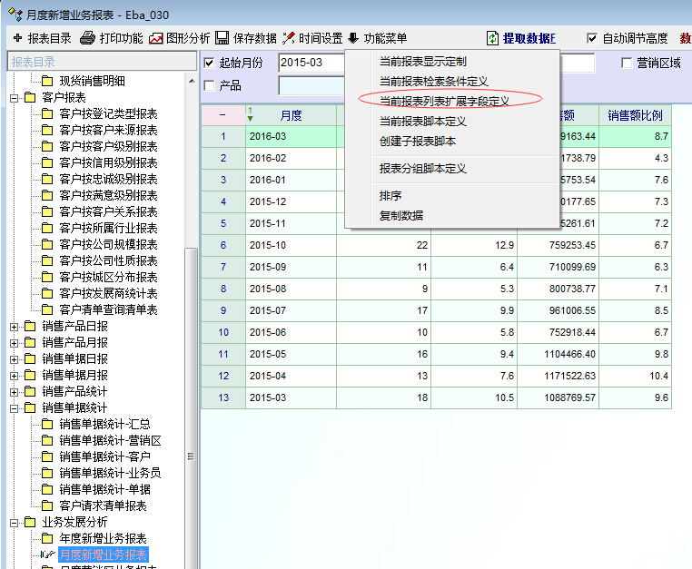Click the 打印功能 printer icon
This screenshot has height=569, width=692.
87,38
